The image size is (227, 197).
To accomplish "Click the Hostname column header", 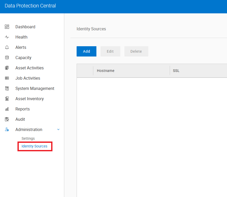I will tap(105, 70).
